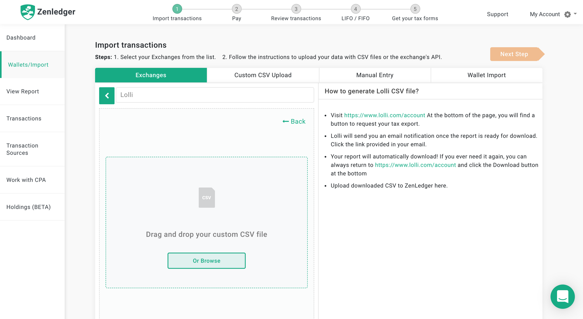Viewport: 583px width, 319px height.
Task: Click the Or Browse button
Action: click(206, 260)
